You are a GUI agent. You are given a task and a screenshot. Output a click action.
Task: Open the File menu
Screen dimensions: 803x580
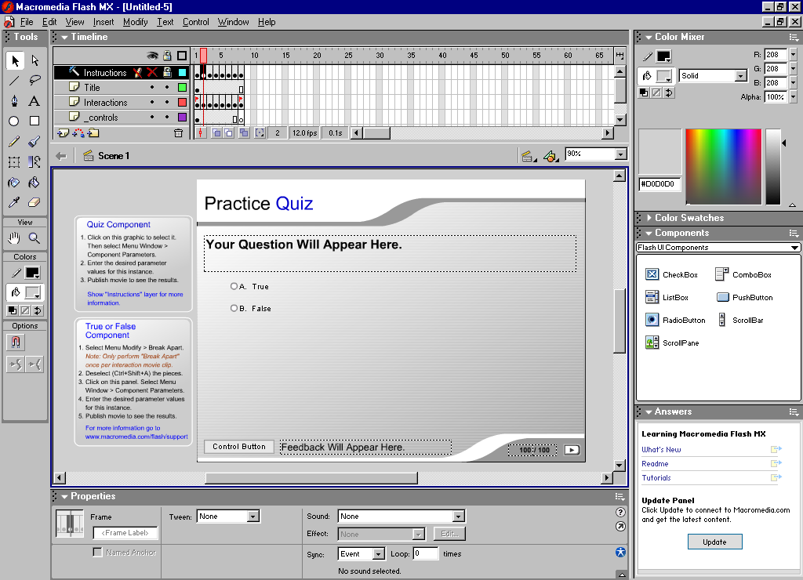tap(27, 22)
